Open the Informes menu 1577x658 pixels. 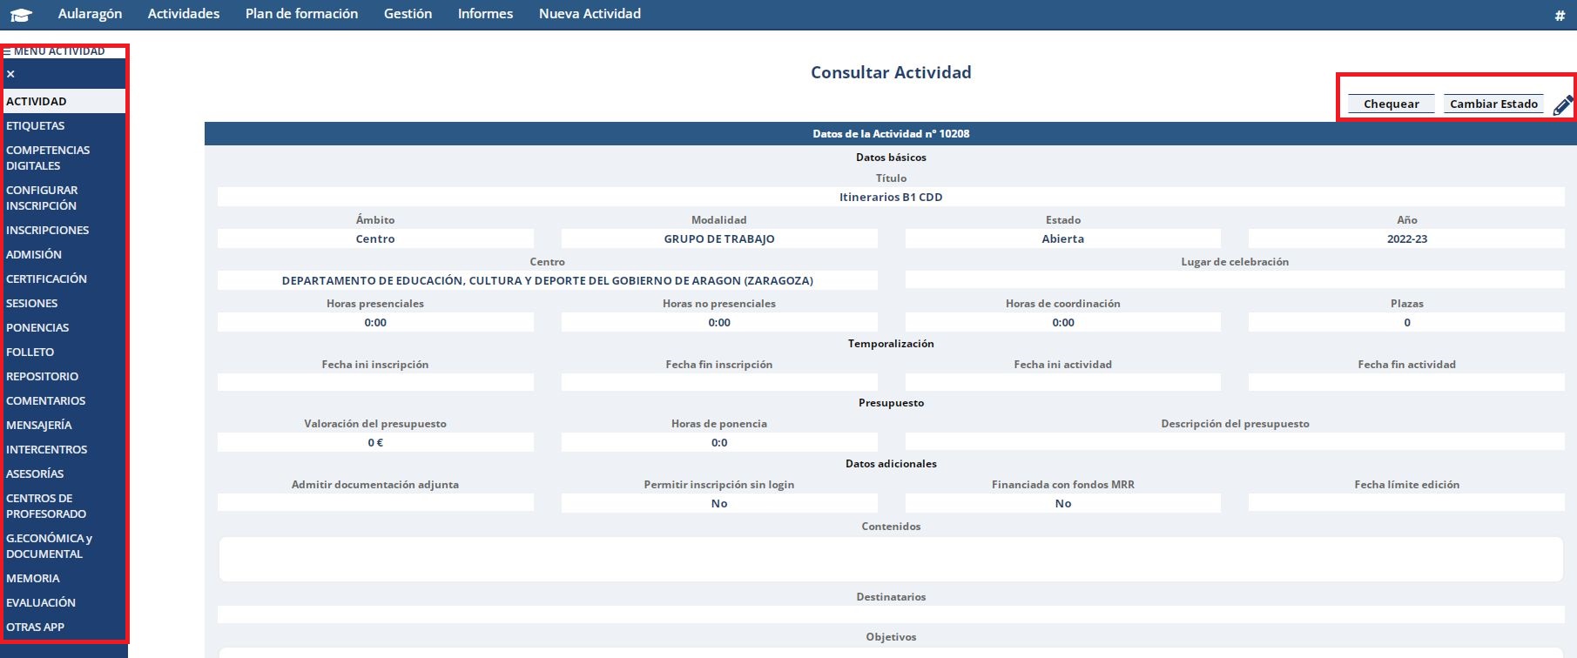coord(485,14)
